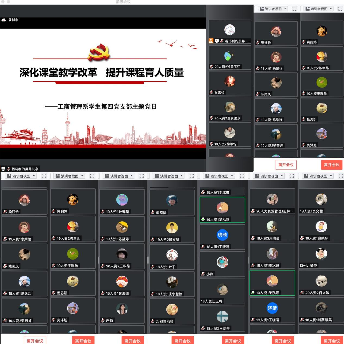Toggle the muted microphone icon for 乐依
Image resolution: width=344 pixels, height=344 pixels.
pos(103,321)
